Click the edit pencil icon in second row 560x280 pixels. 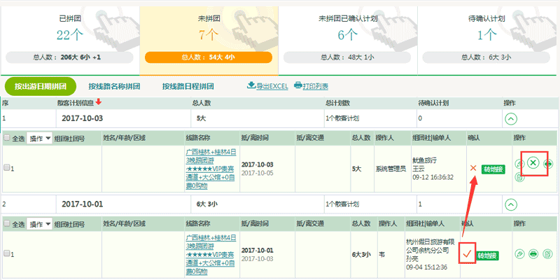click(x=519, y=253)
